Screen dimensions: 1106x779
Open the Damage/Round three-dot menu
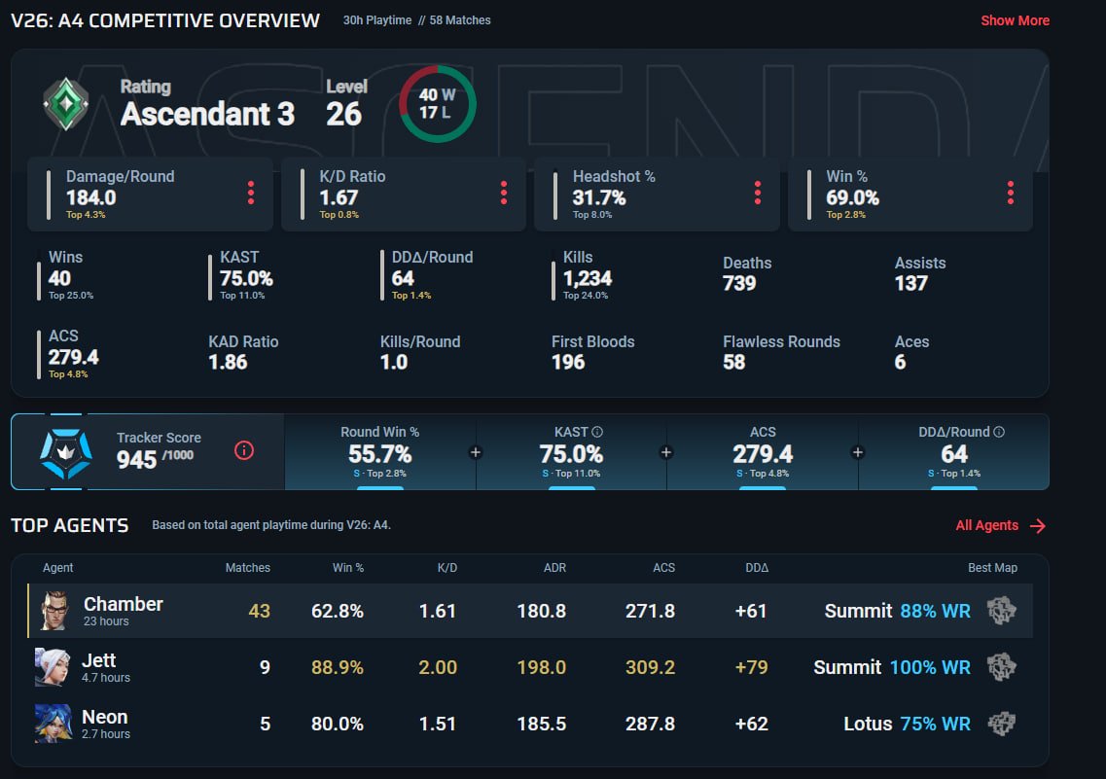tap(250, 194)
